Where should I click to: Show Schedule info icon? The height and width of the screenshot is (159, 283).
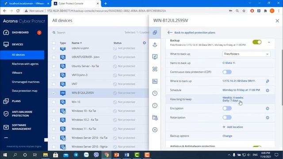click(x=268, y=90)
